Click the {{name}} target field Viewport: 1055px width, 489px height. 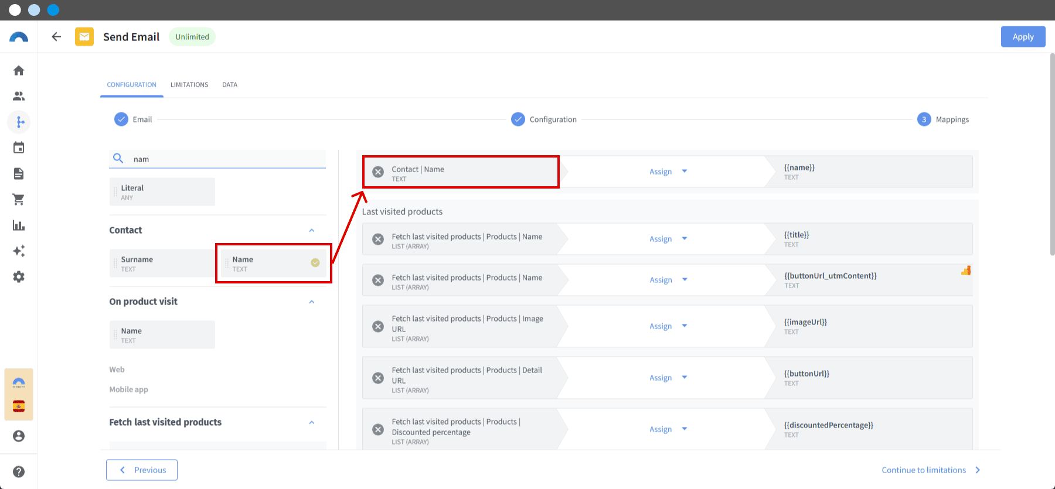coord(869,172)
